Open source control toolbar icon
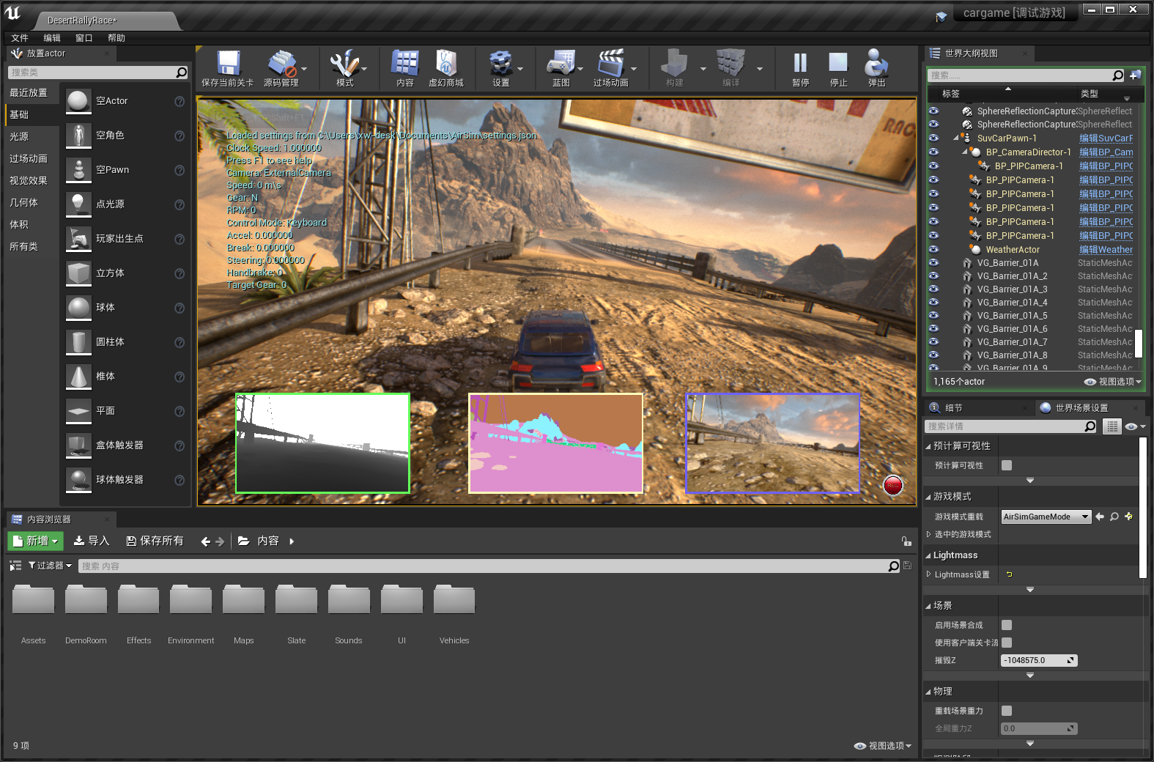The image size is (1154, 762). [281, 64]
